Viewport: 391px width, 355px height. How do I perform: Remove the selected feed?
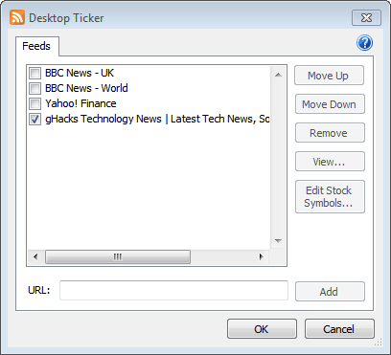330,133
